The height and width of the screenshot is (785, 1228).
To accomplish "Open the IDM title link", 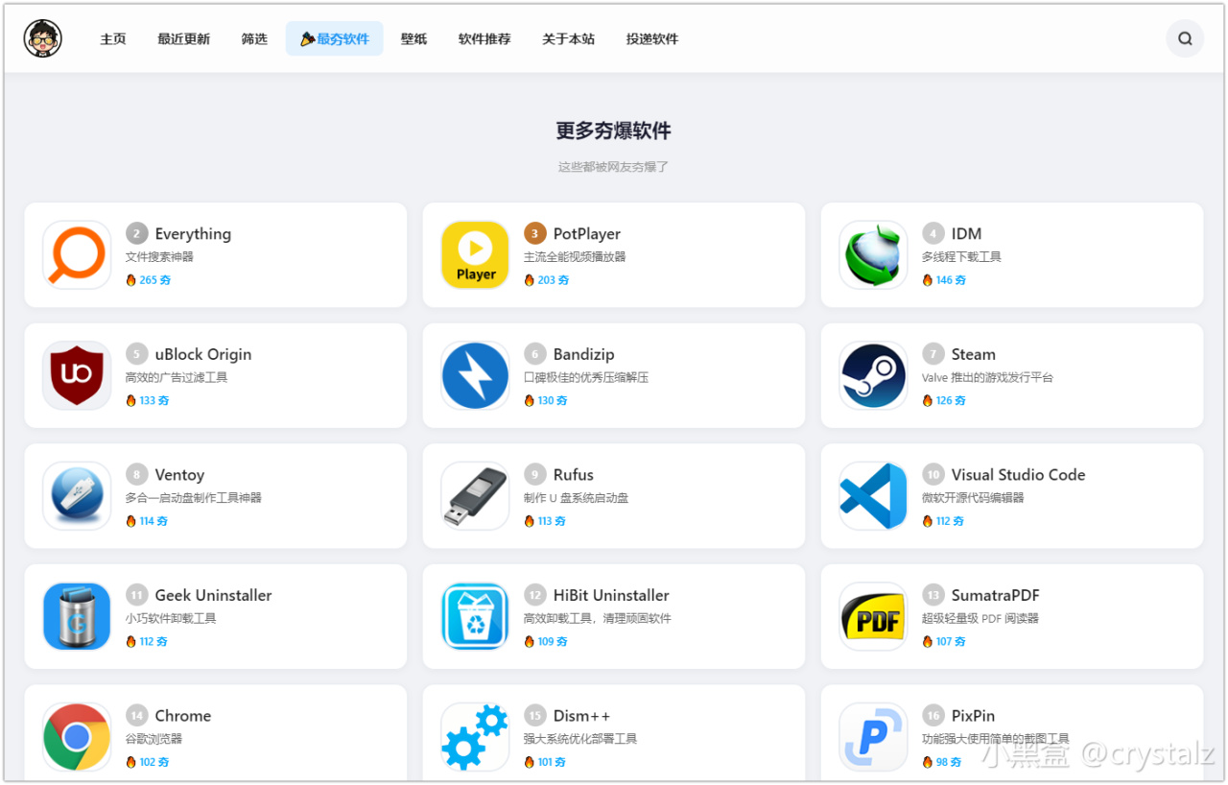I will (x=966, y=233).
